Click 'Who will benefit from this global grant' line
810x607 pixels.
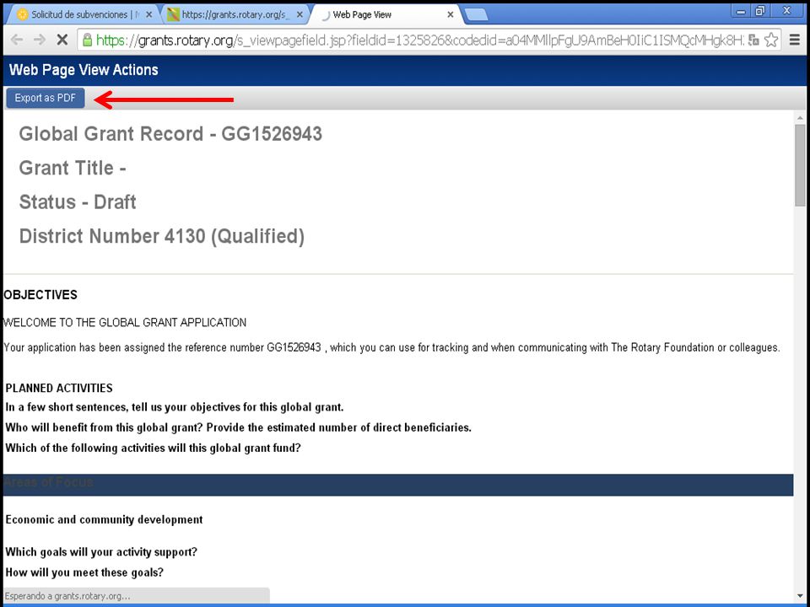pos(238,428)
